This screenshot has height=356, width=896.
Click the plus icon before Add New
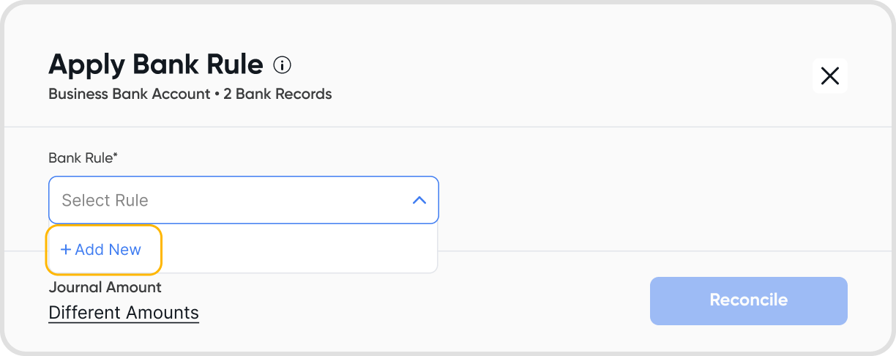(66, 250)
